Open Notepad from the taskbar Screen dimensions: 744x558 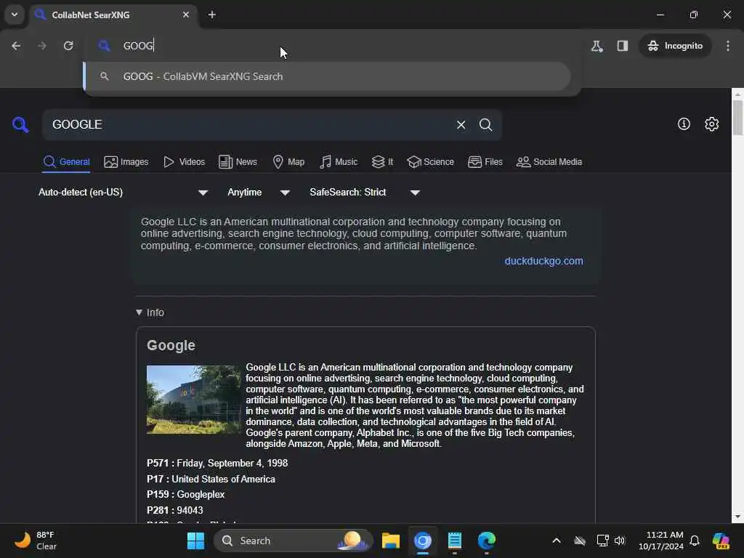[455, 541]
